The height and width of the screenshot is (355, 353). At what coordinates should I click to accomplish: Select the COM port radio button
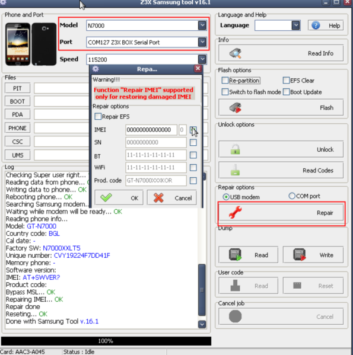(292, 196)
